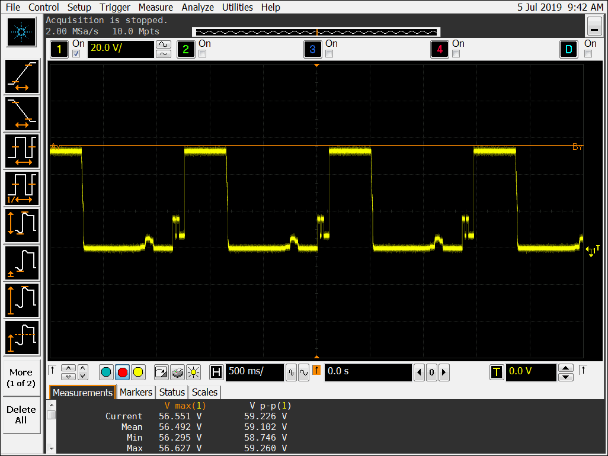This screenshot has height=456, width=608.
Task: Select the fall time measurement icon
Action: click(x=22, y=114)
